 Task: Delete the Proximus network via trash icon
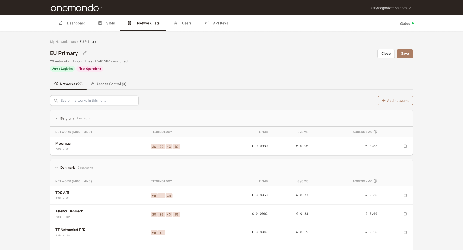(x=405, y=146)
